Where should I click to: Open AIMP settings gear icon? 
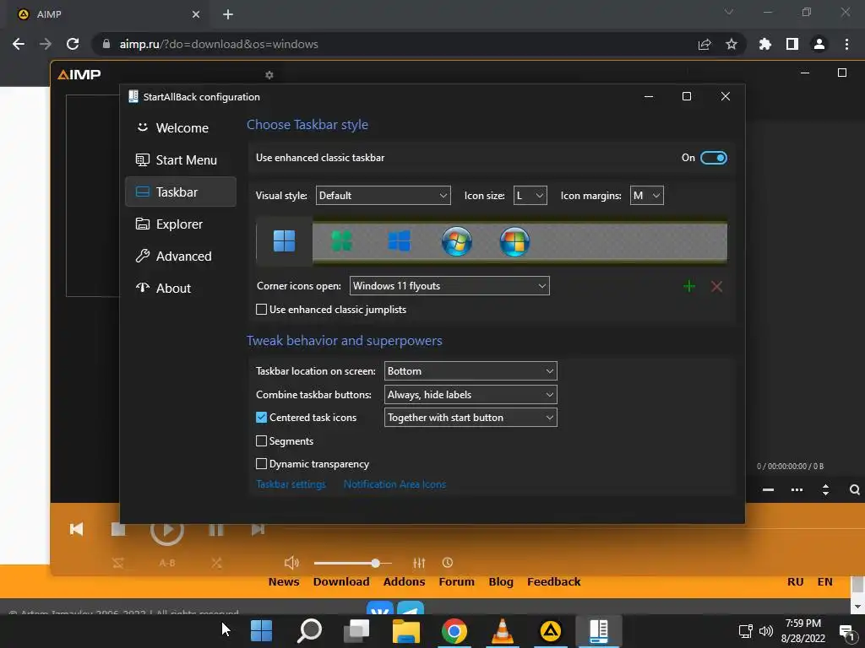pos(269,75)
